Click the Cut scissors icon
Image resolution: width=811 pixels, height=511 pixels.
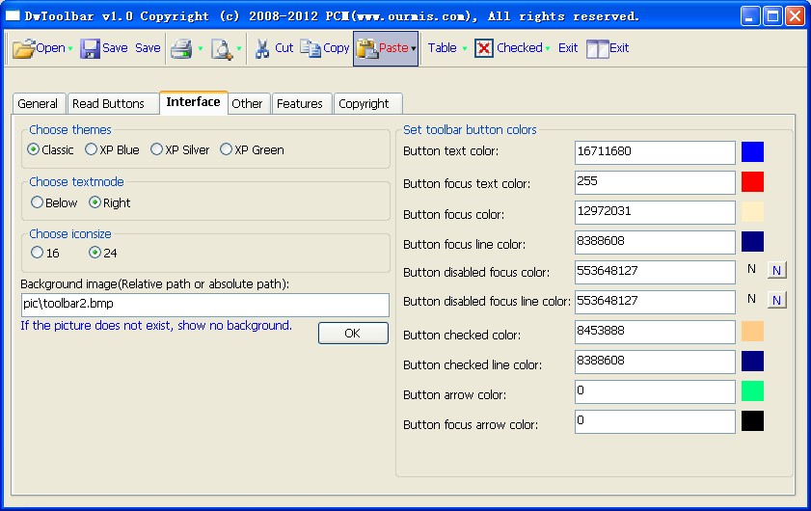(262, 48)
